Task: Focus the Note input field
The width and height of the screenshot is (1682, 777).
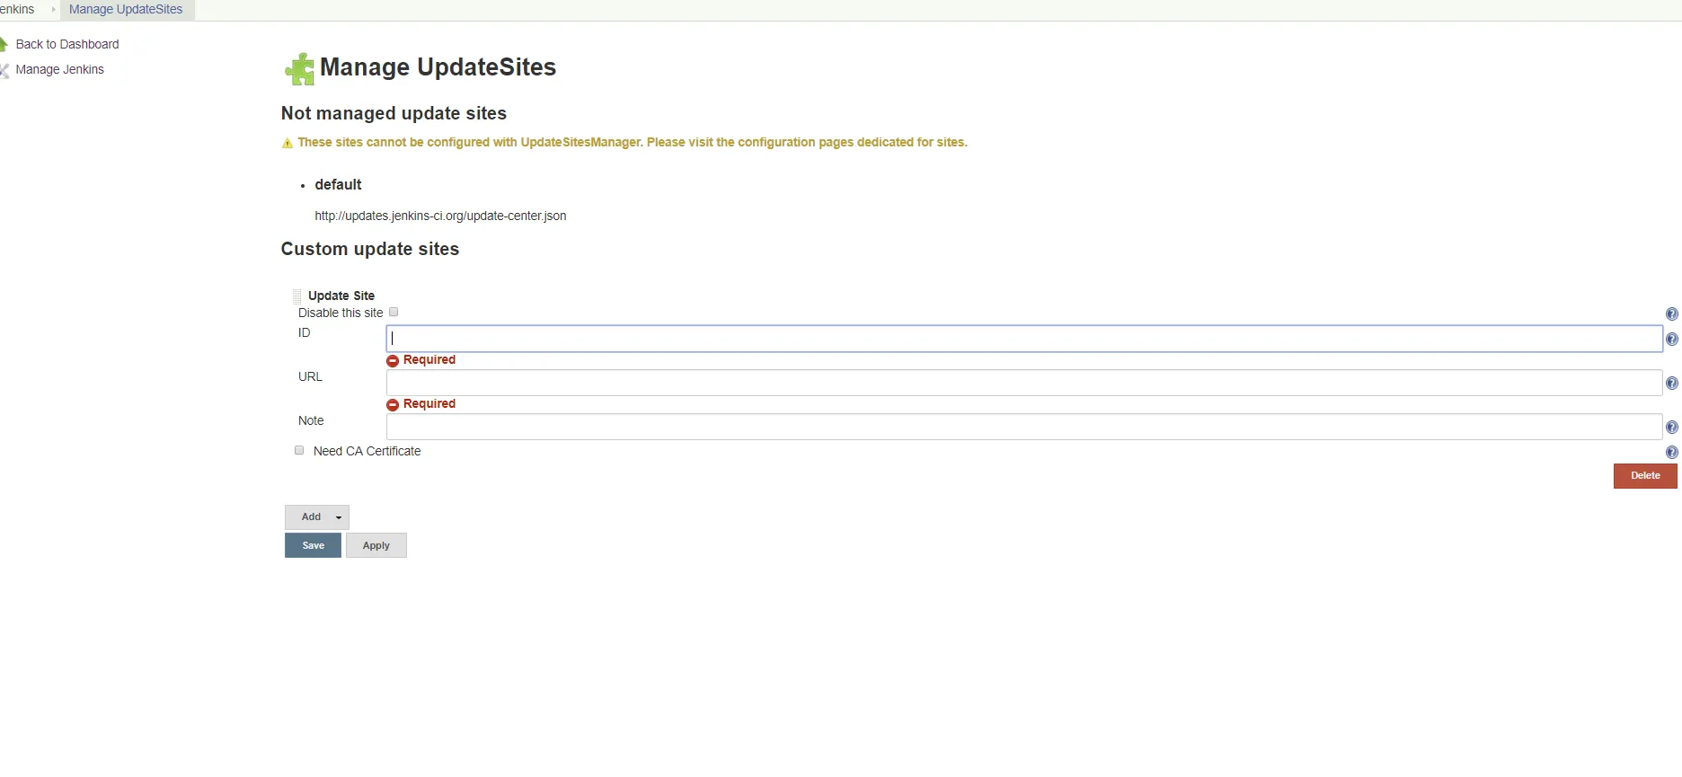Action: [1024, 427]
